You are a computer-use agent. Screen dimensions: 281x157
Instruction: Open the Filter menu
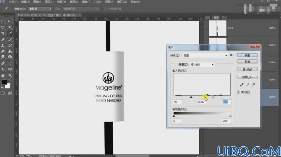point(86,2)
